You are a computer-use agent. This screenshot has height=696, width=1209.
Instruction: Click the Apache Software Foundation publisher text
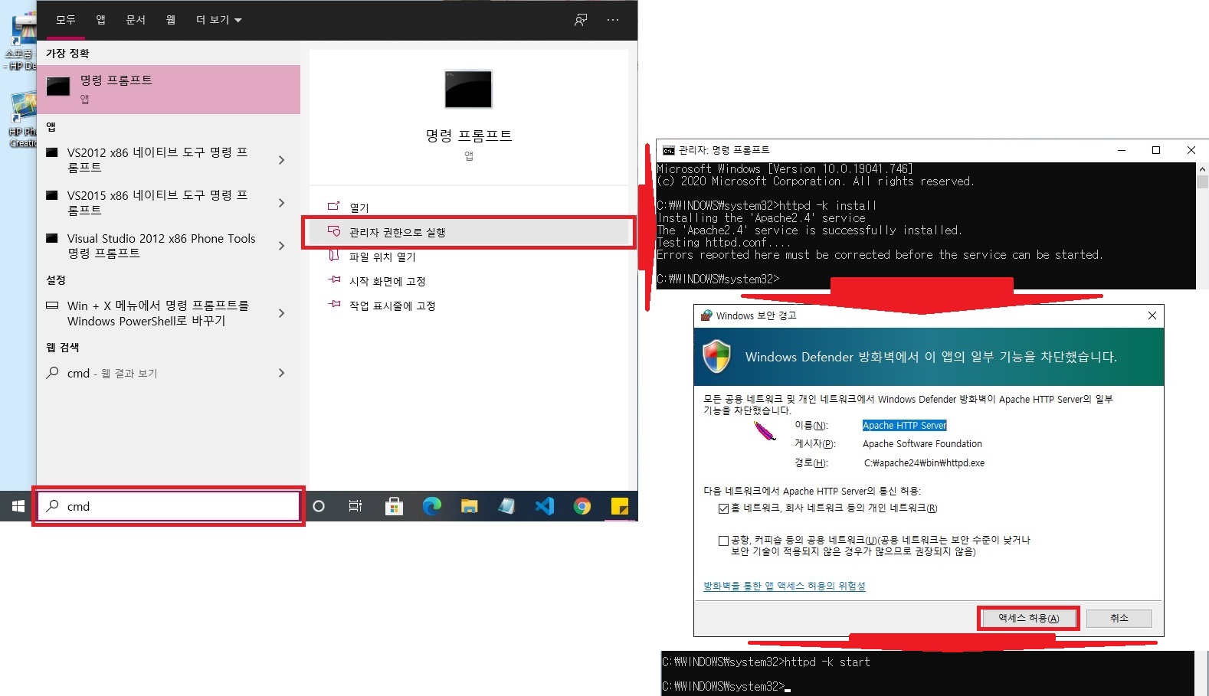922,444
